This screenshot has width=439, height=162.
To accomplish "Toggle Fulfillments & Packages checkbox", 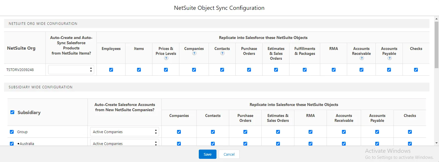I will pyautogui.click(x=305, y=70).
